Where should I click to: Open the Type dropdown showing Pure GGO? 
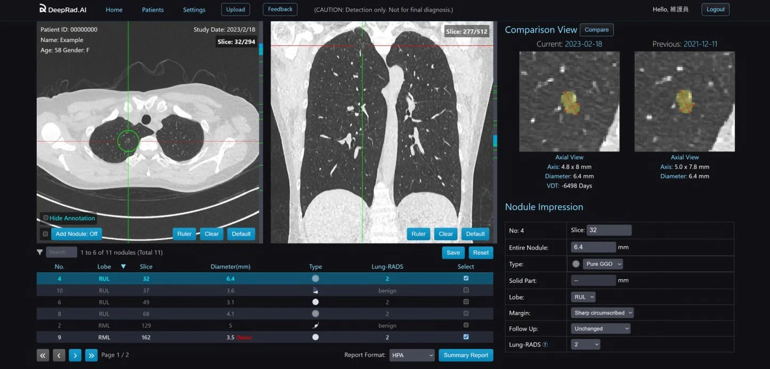(603, 264)
